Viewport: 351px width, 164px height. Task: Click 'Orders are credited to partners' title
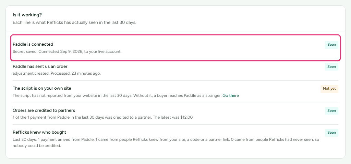point(44,110)
